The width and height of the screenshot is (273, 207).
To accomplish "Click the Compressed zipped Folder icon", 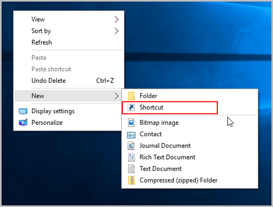I will [x=131, y=180].
